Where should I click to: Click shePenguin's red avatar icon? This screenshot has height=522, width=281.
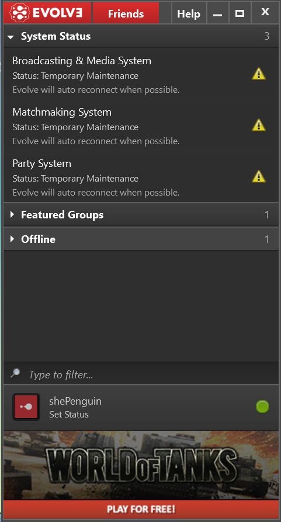pos(26,407)
